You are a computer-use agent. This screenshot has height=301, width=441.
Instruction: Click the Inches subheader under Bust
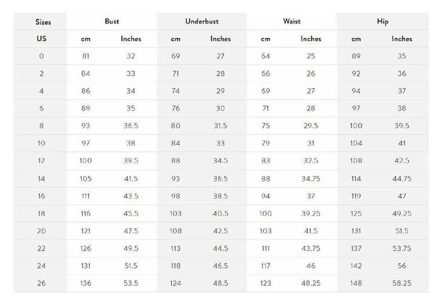pyautogui.click(x=131, y=39)
